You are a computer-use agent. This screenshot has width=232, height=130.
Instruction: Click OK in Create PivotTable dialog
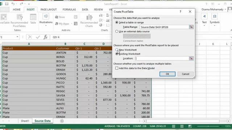[167, 74]
